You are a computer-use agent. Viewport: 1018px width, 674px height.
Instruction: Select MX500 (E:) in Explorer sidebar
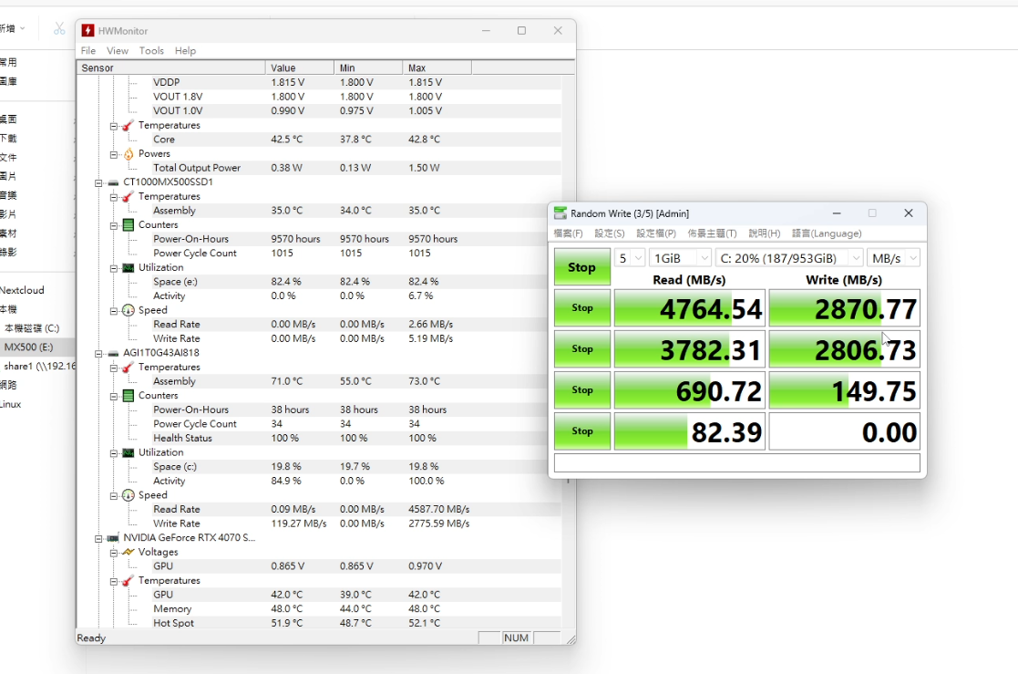click(x=37, y=347)
